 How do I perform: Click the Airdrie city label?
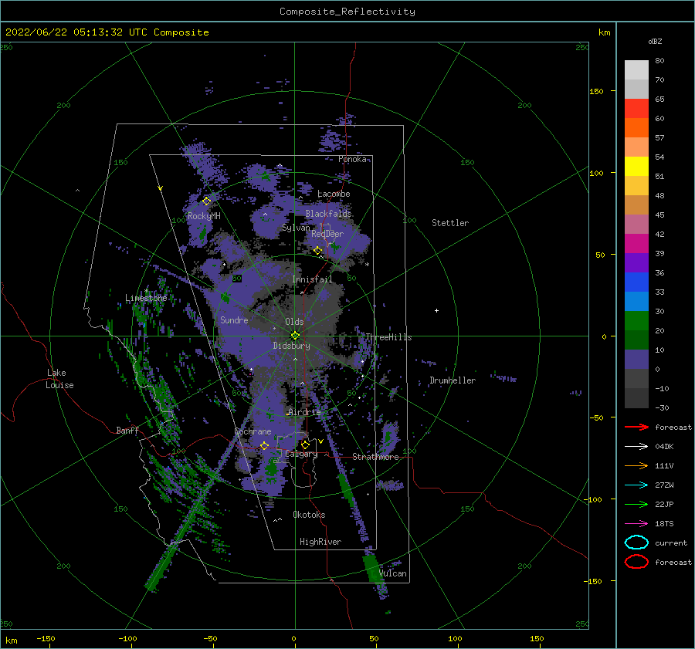click(304, 412)
